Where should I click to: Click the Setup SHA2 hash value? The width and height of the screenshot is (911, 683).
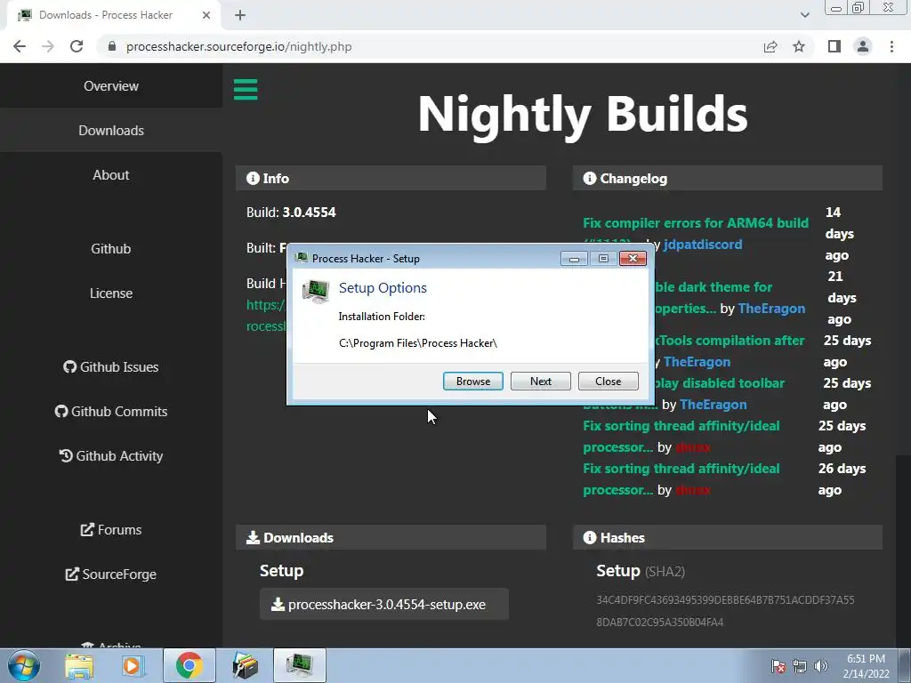(725, 611)
